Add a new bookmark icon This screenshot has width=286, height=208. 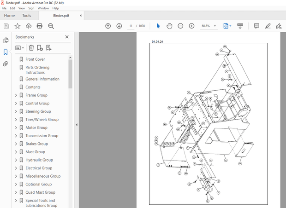click(40, 48)
